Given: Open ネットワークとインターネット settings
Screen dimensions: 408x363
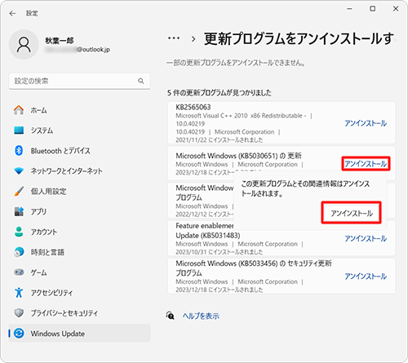Looking at the screenshot, I should tap(79, 170).
